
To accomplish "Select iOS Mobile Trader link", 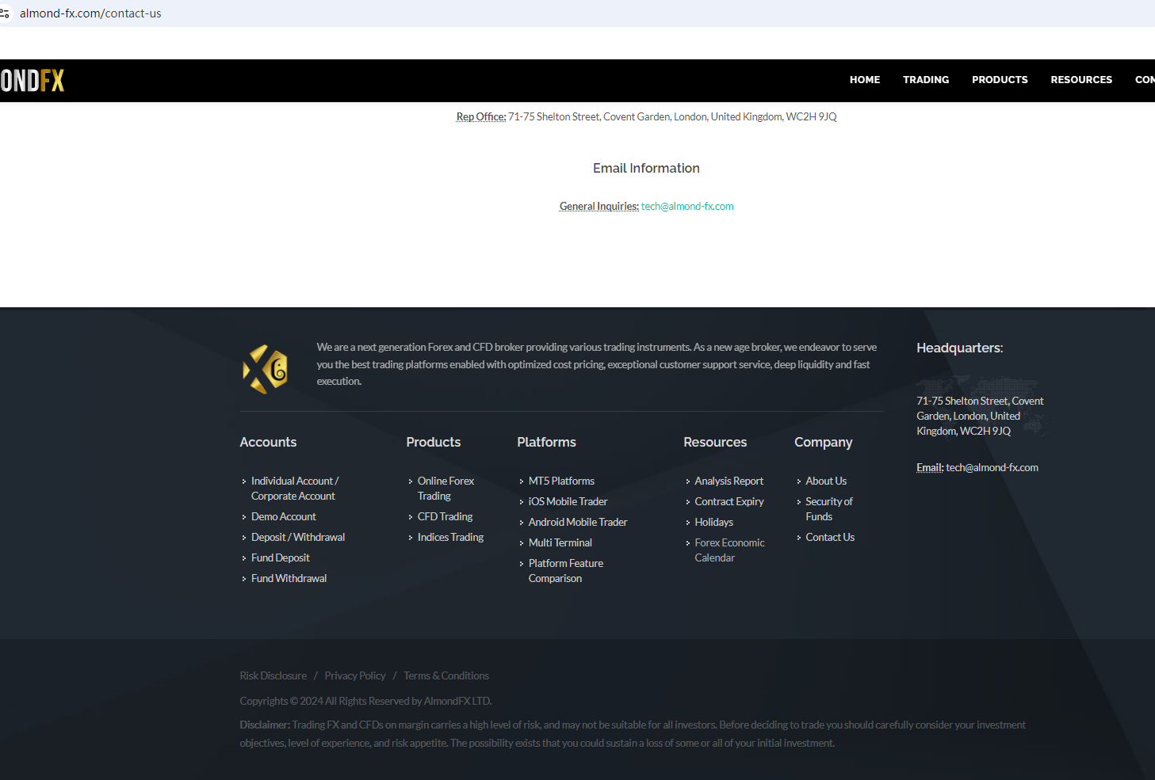I will [x=568, y=502].
